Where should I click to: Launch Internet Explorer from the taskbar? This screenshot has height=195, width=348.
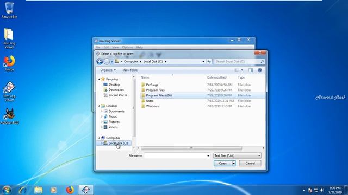tap(22, 190)
